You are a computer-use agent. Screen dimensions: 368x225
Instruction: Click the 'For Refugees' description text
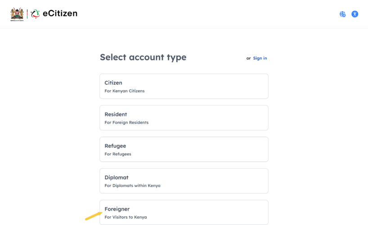pos(118,154)
